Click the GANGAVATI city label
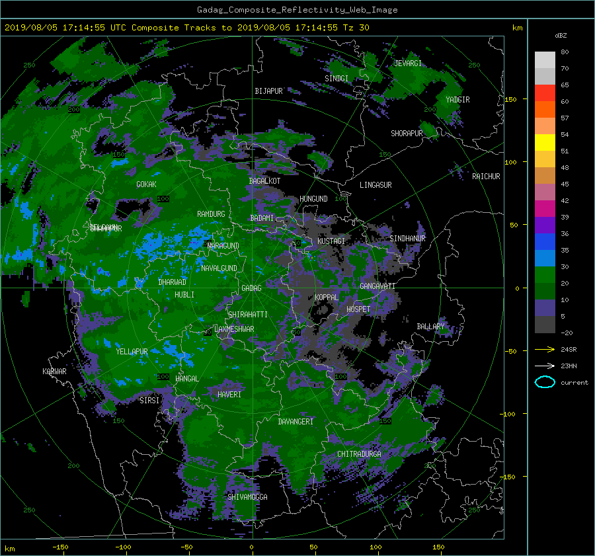The width and height of the screenshot is (595, 556). point(377,286)
